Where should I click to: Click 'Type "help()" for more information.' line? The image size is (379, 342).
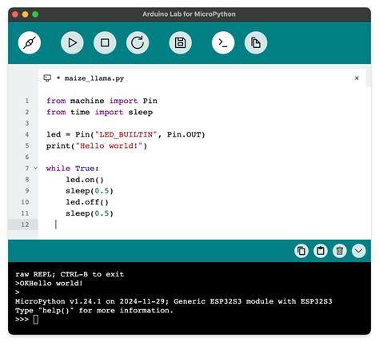94,310
